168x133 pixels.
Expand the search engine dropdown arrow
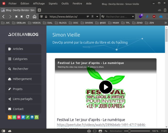pyautogui.click(x=133, y=16)
